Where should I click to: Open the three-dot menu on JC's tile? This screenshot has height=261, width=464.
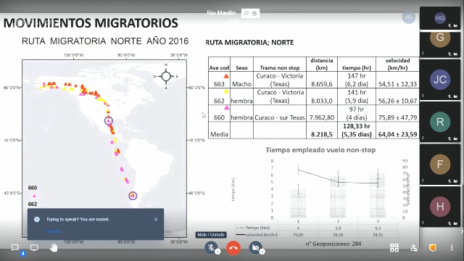click(423, 96)
